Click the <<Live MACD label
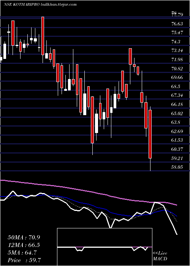190x266 pixels. (160, 256)
